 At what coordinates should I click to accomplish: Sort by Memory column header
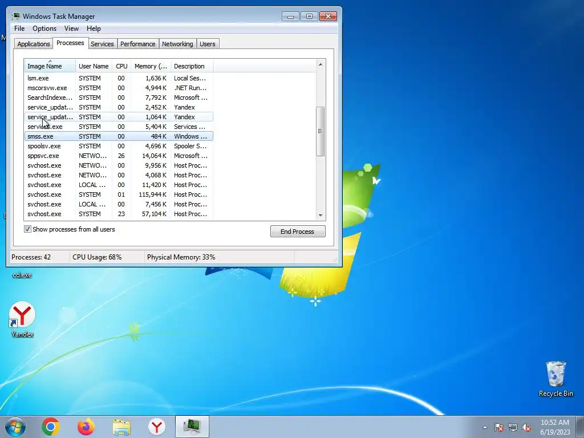151,66
